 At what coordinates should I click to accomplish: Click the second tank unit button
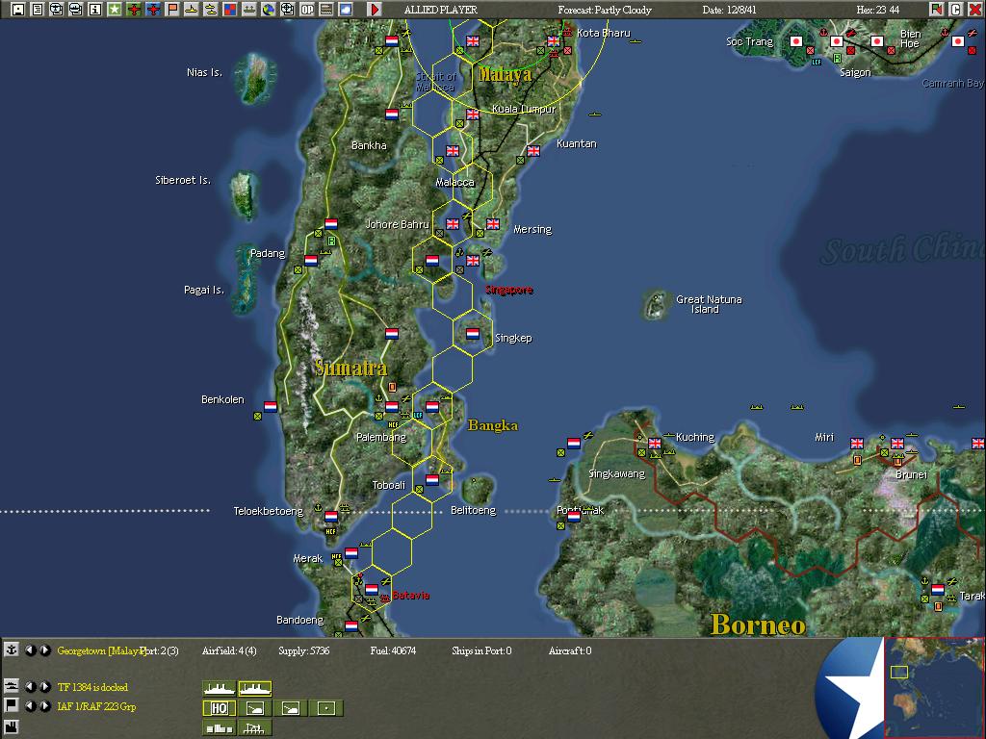pyautogui.click(x=291, y=708)
